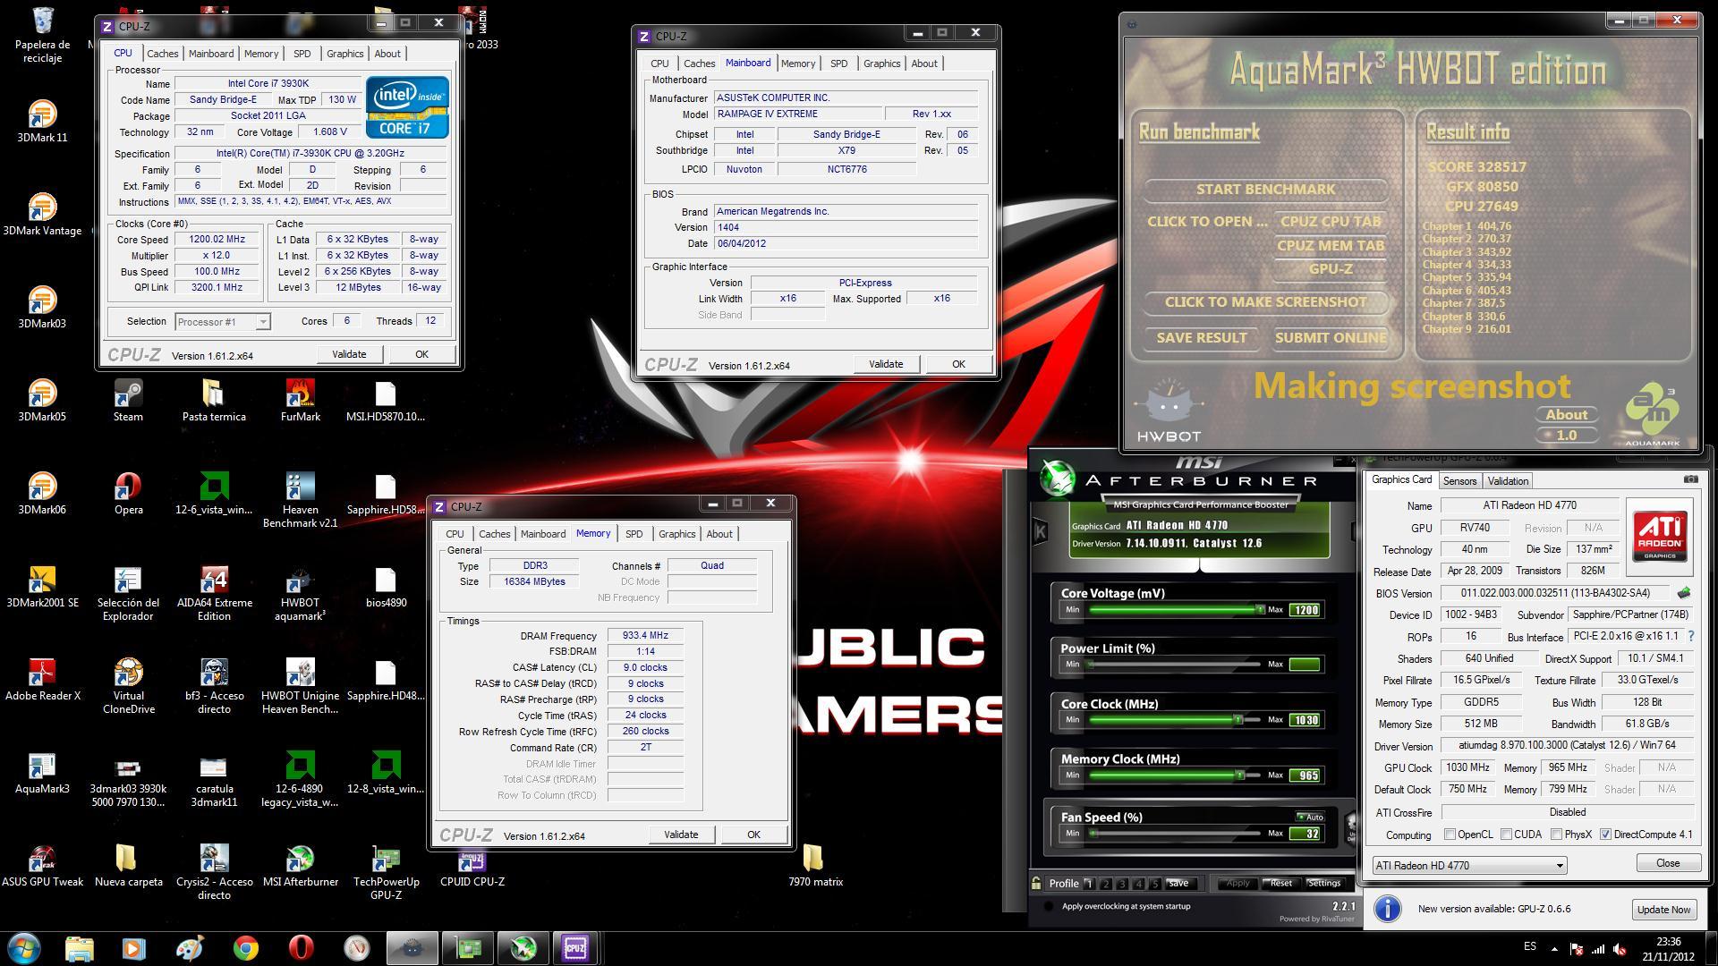Switch to Caches tab in CPU window

(x=163, y=54)
